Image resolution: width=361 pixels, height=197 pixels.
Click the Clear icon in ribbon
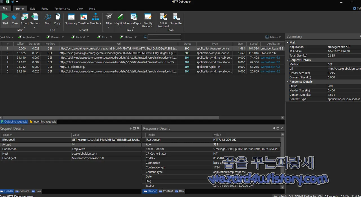click(x=15, y=17)
